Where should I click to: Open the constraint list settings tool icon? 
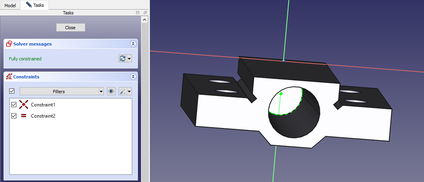coord(123,92)
